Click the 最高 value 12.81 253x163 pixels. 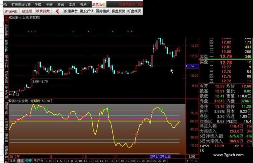220,91
